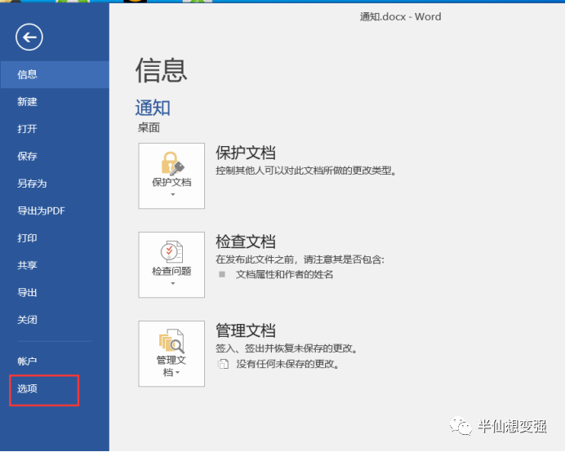
Task: Expand the 保护文档 dropdown arrow
Action: (x=173, y=194)
